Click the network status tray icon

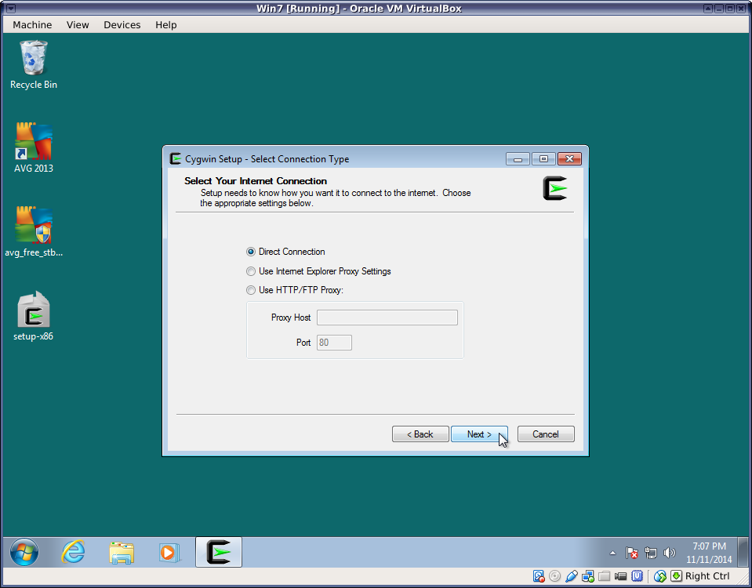click(651, 553)
